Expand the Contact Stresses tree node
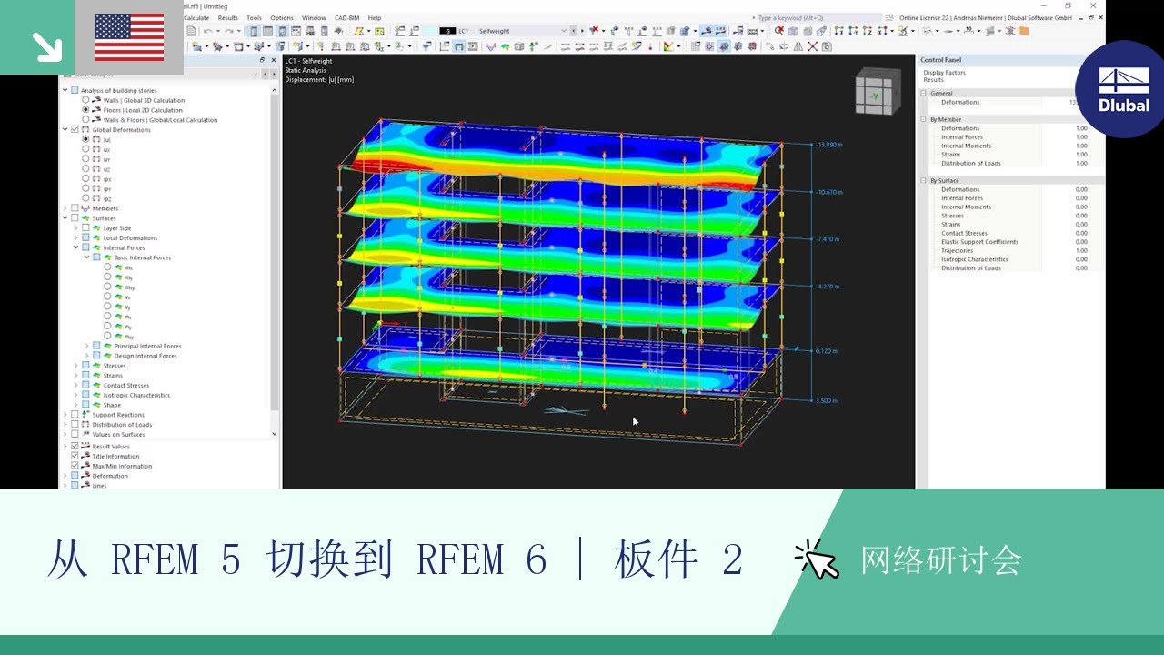The height and width of the screenshot is (655, 1164). click(76, 386)
